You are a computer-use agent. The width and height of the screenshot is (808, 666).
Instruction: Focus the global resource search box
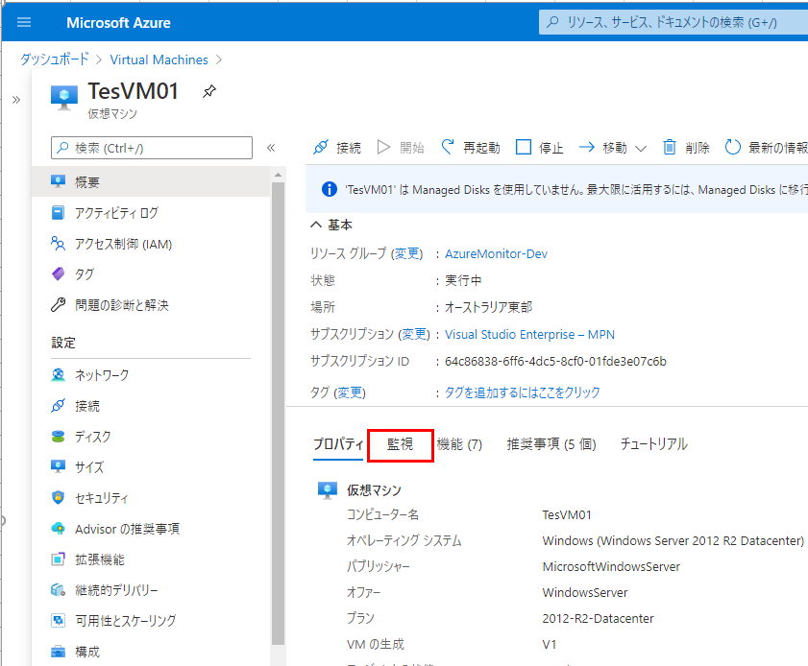(x=673, y=22)
